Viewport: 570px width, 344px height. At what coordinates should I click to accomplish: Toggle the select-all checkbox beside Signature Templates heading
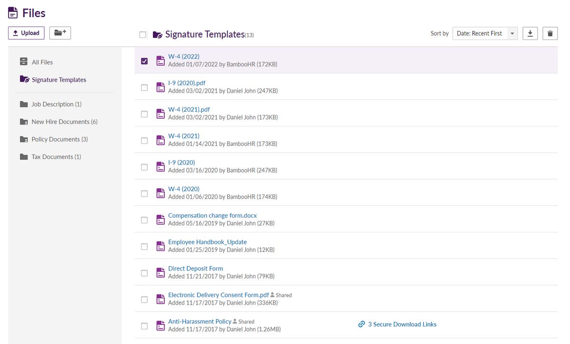click(142, 35)
